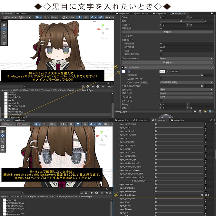216x216 pixels.
Task: Click the sphere preview shape icon beside Body_eye
Action: coord(200,112)
